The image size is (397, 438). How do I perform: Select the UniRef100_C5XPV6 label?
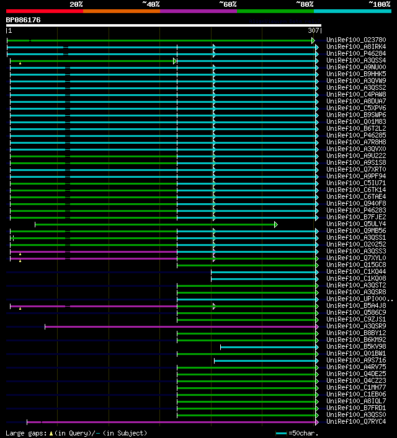[356, 108]
